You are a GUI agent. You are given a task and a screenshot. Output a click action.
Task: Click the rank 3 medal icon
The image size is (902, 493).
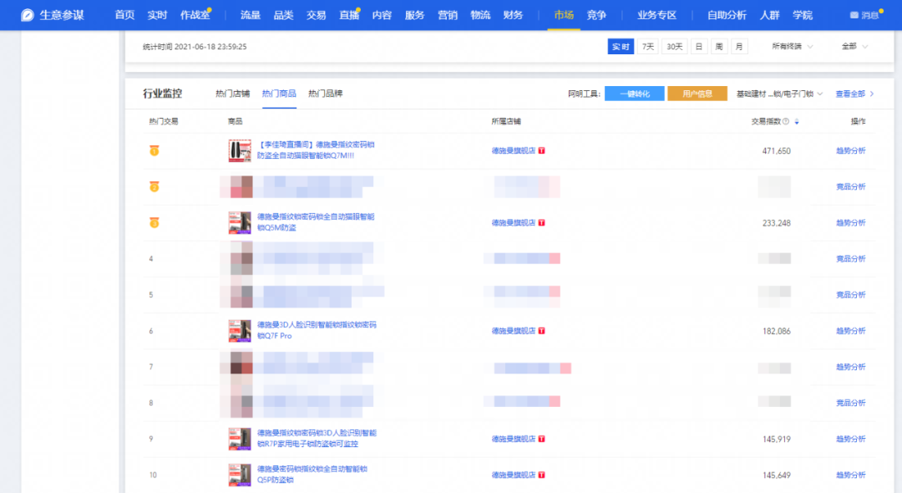tap(154, 223)
